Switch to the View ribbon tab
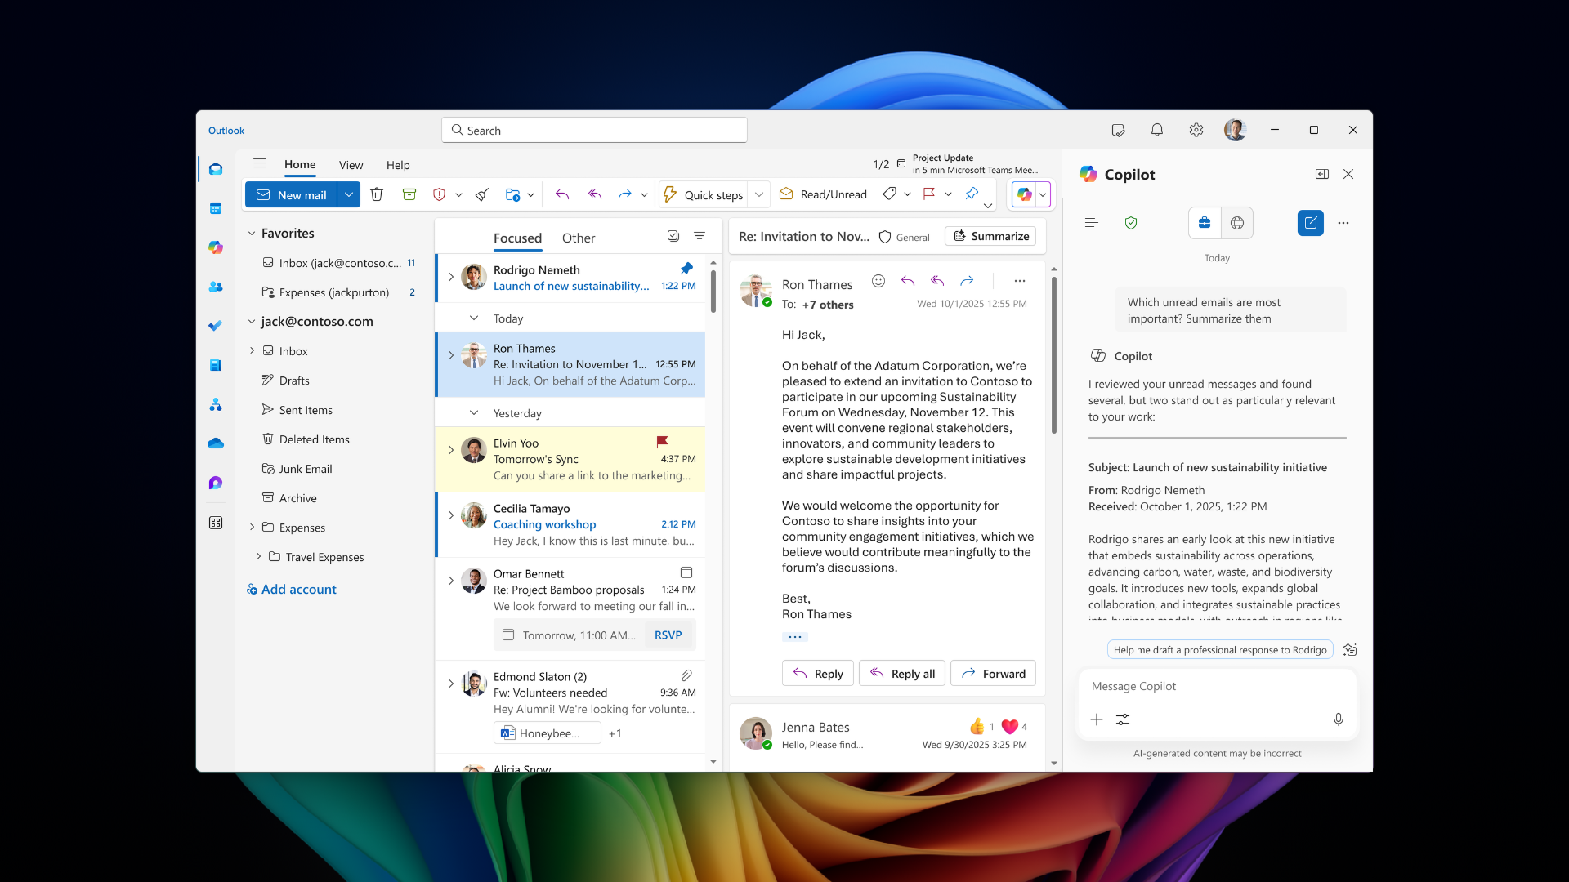 click(x=351, y=165)
